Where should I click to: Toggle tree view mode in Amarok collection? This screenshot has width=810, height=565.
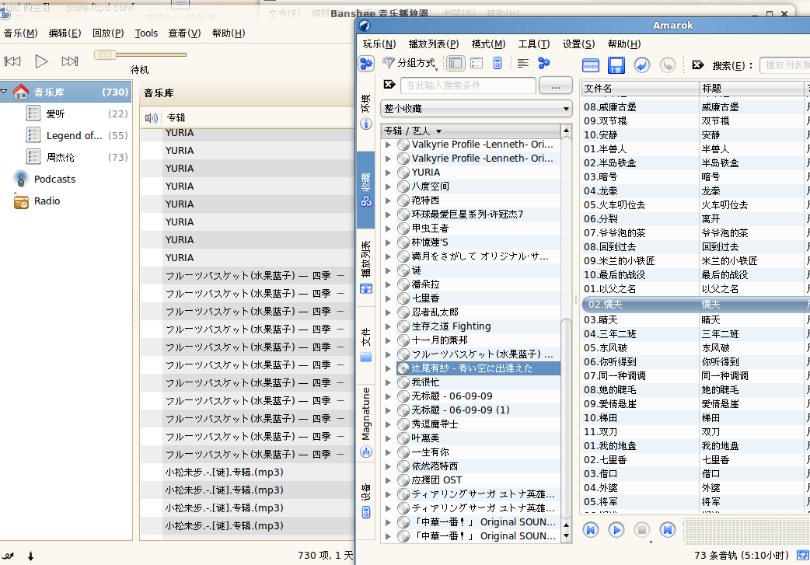coord(456,64)
